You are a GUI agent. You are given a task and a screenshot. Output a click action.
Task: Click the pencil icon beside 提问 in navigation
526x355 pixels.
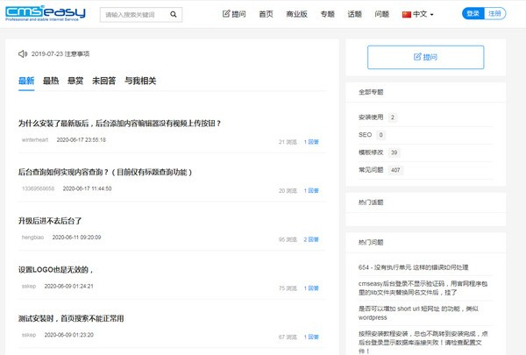227,15
